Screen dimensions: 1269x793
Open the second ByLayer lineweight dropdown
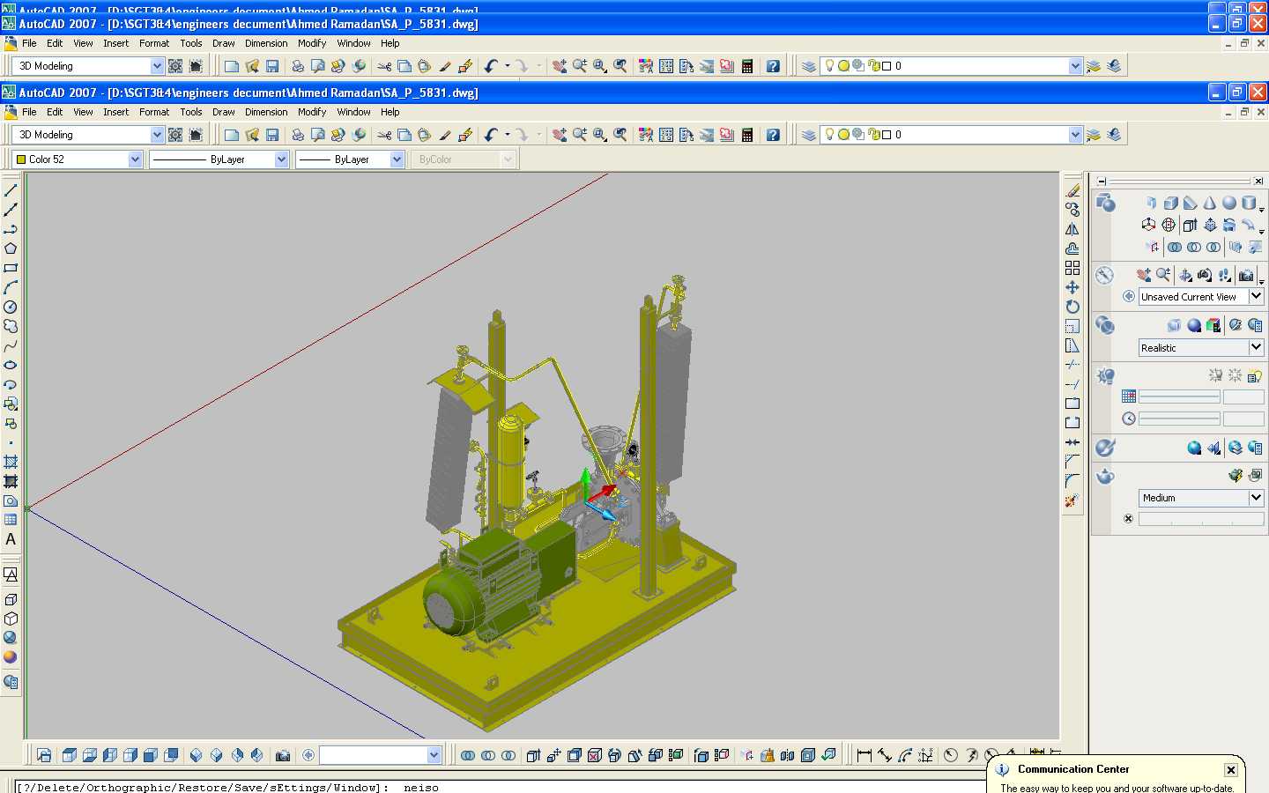(x=397, y=159)
